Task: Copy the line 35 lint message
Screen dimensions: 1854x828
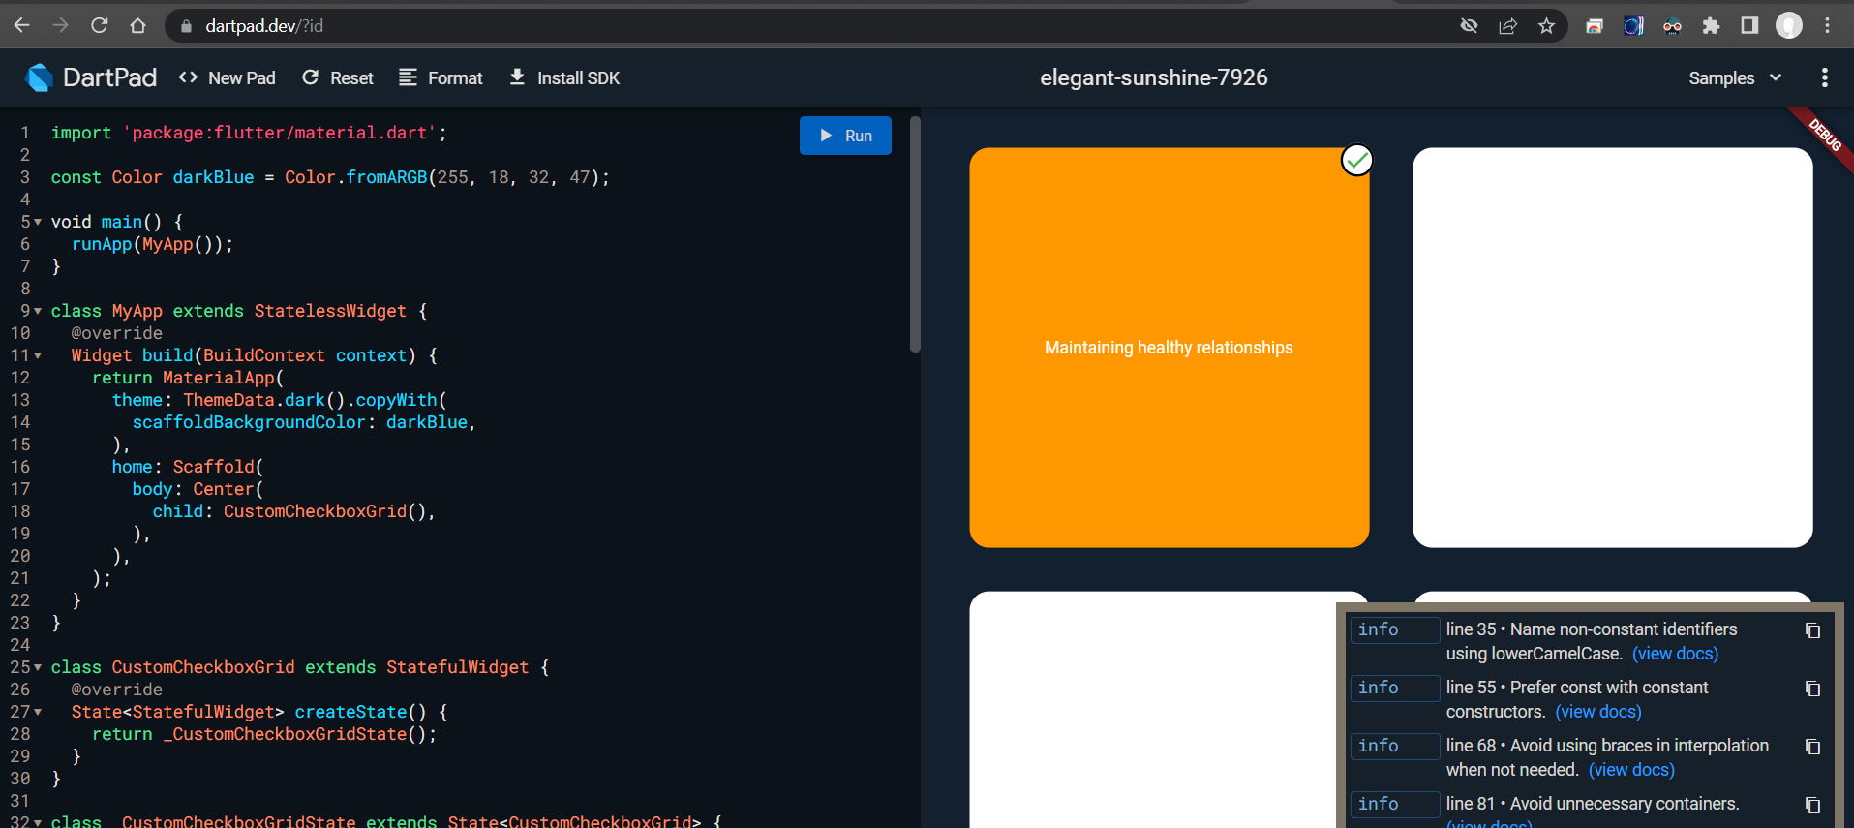Action: [1813, 630]
